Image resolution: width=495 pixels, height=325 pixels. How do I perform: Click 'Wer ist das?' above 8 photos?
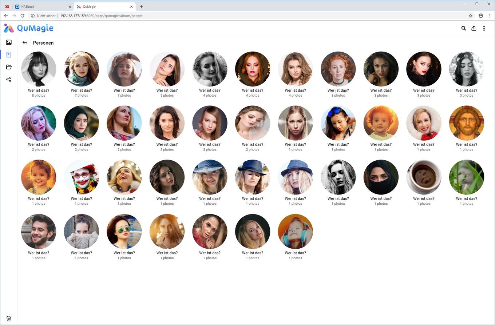pos(39,90)
